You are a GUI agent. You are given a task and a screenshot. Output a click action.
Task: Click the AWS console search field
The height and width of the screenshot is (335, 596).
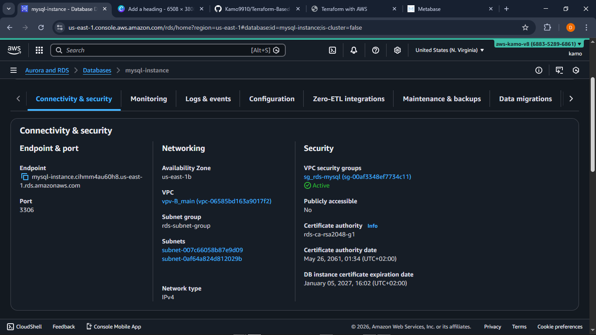157,50
